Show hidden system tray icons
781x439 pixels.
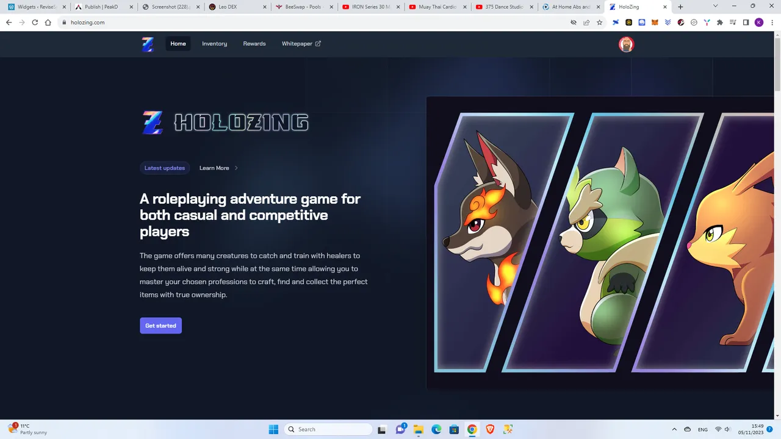point(674,429)
